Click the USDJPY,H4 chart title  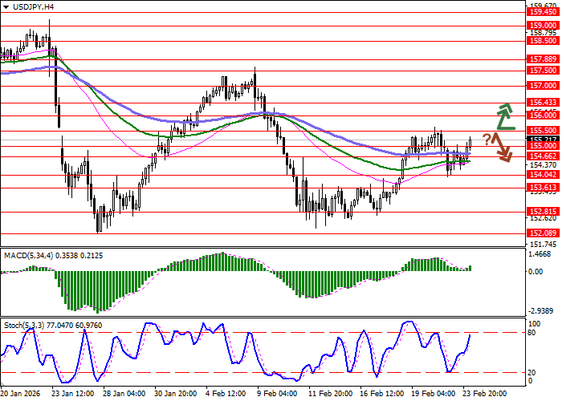28,6
